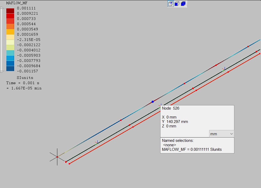Click the Z 0 mm coordinate line
Viewport: 261px width, 188px height.
coord(169,126)
